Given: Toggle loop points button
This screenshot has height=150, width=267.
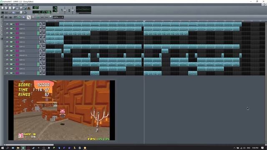Looking at the screenshot, I should [42, 17].
